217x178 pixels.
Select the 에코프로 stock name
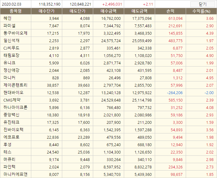tap(11, 137)
